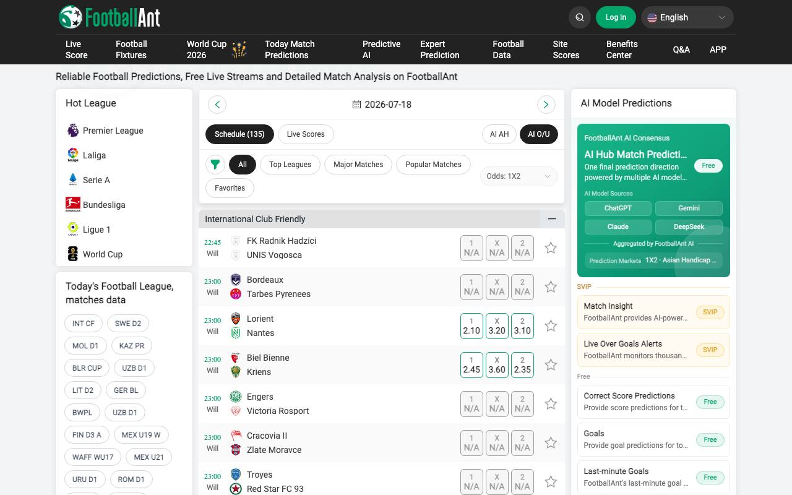Select the Top Leagues filter

(290, 165)
